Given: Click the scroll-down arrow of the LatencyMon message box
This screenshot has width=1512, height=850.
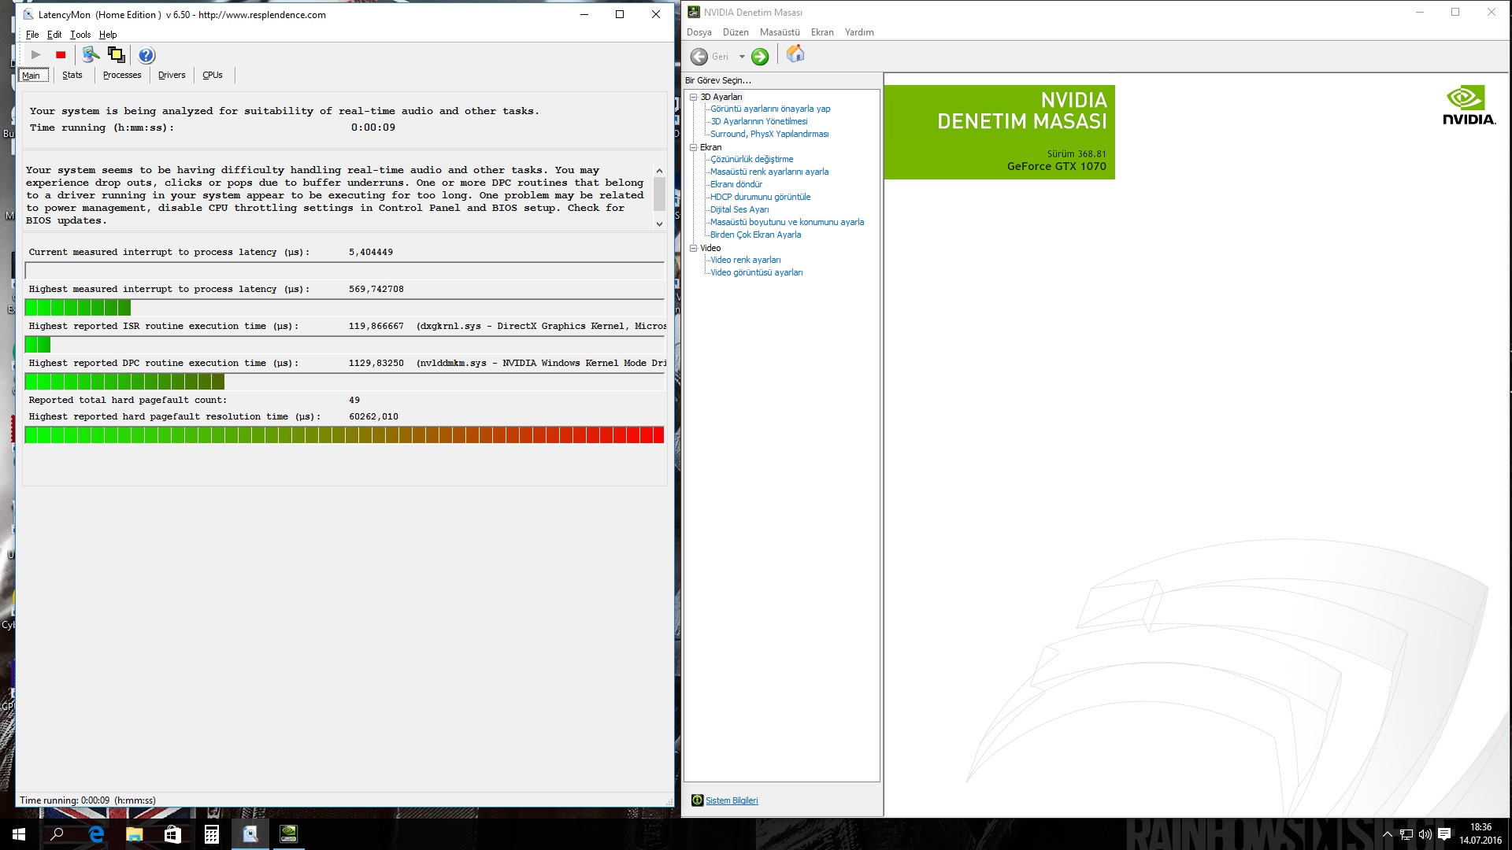Looking at the screenshot, I should [659, 224].
